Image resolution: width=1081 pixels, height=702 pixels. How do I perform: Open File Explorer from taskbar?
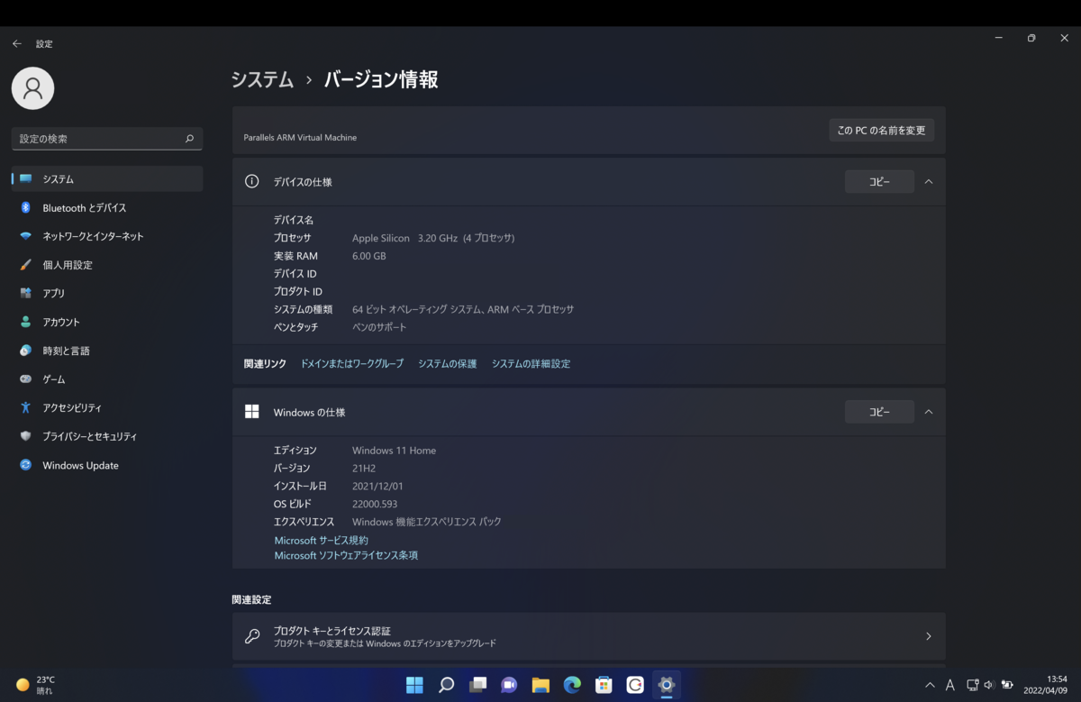tap(540, 685)
